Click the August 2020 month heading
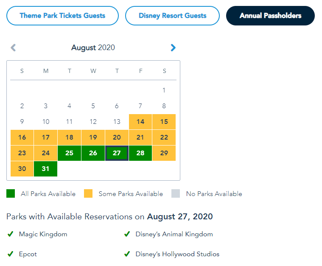The height and width of the screenshot is (266, 322). [93, 48]
